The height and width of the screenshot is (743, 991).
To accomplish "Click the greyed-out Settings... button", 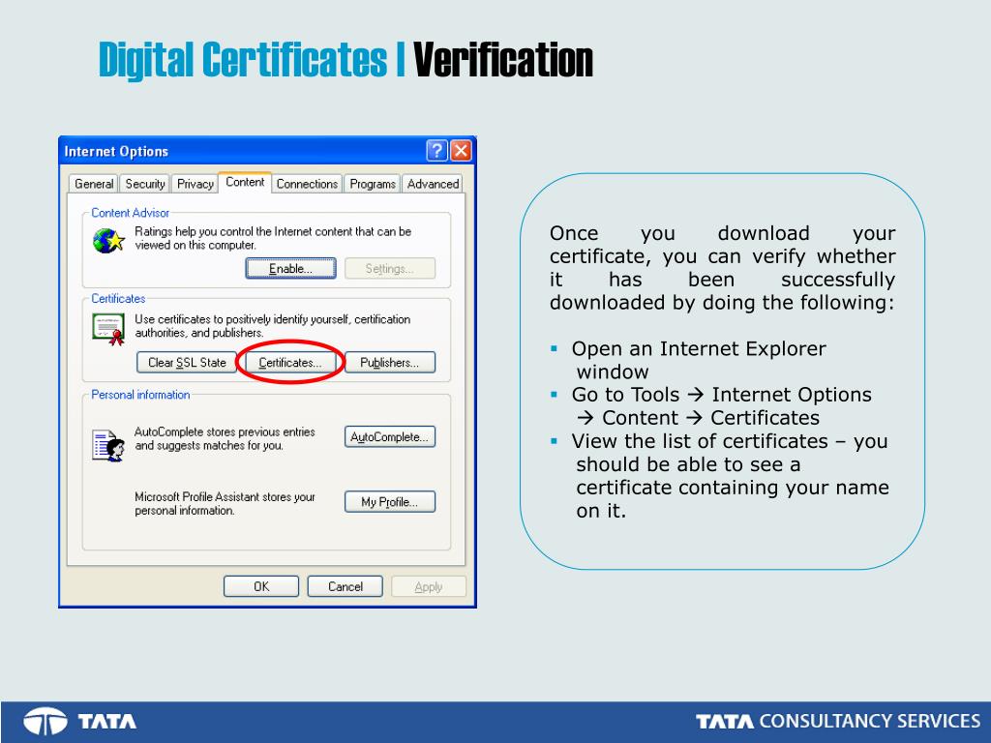I will [x=390, y=269].
